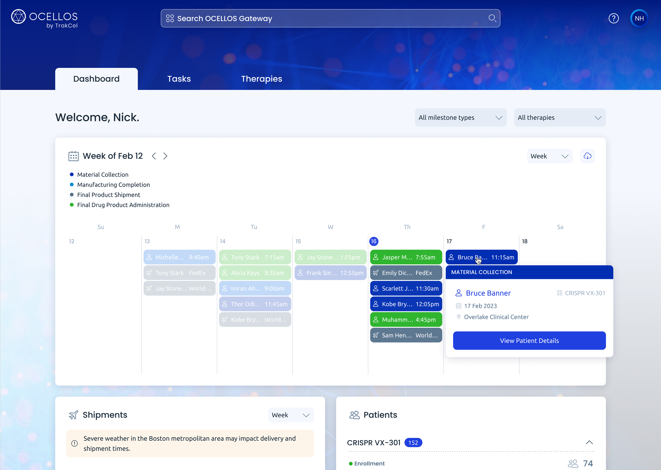
Task: Open Bruce Banner patient link
Action: (x=488, y=293)
